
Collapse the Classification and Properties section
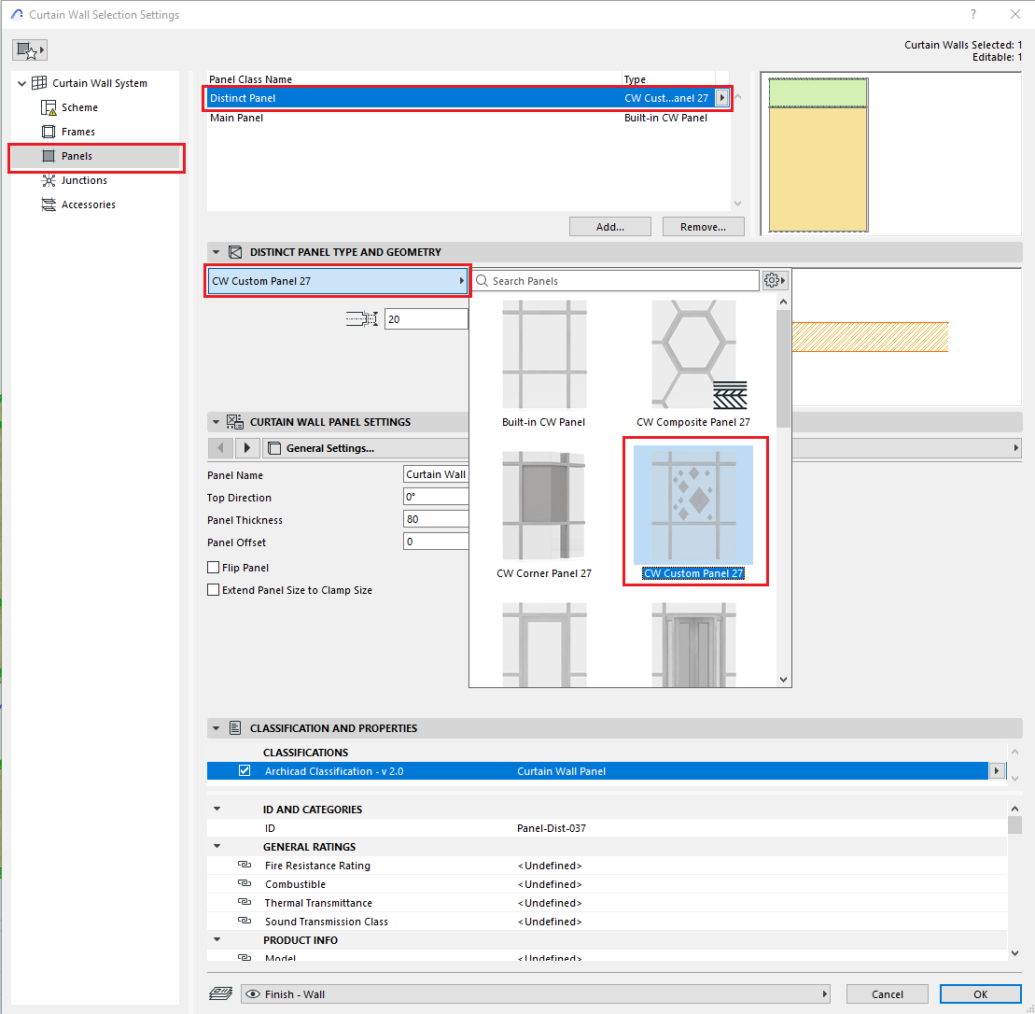pos(216,727)
